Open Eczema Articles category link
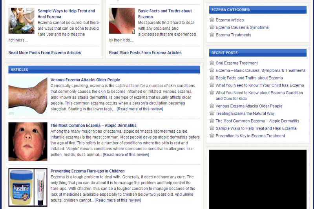The image size is (314, 209). pyautogui.click(x=230, y=20)
